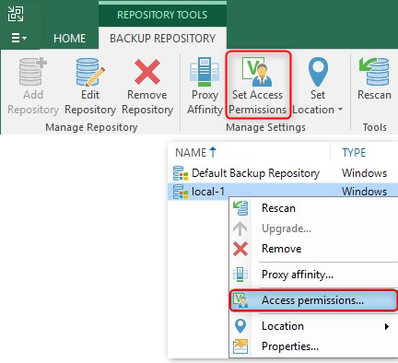Click the Properties context menu icon

pos(240,346)
